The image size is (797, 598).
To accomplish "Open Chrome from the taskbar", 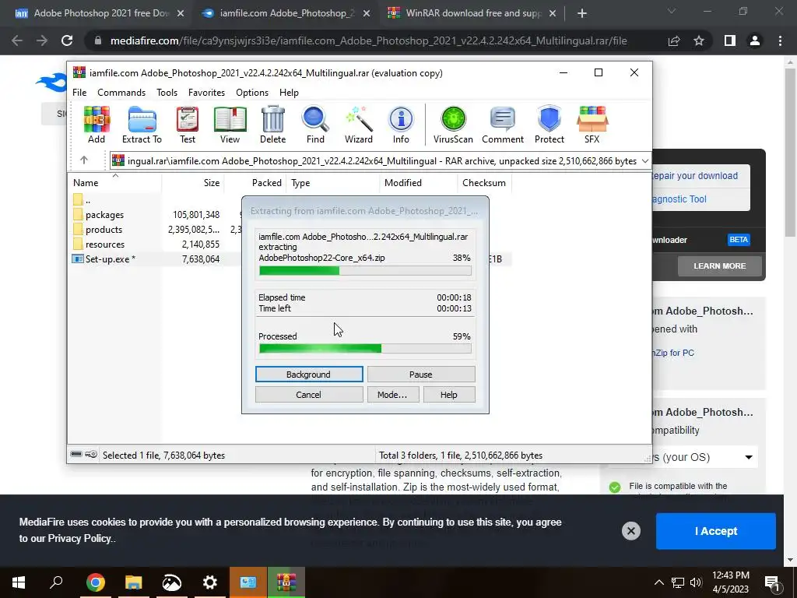I will tap(96, 582).
